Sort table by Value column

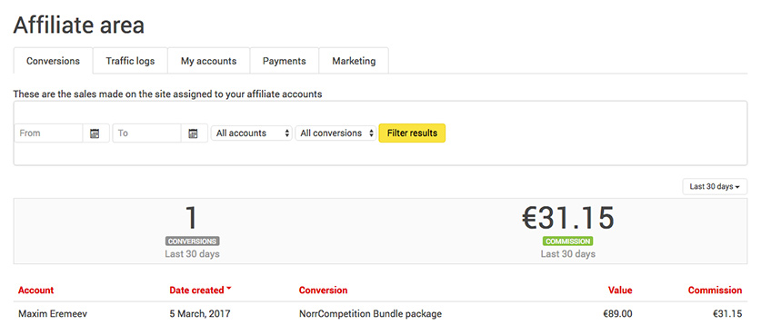tap(620, 291)
